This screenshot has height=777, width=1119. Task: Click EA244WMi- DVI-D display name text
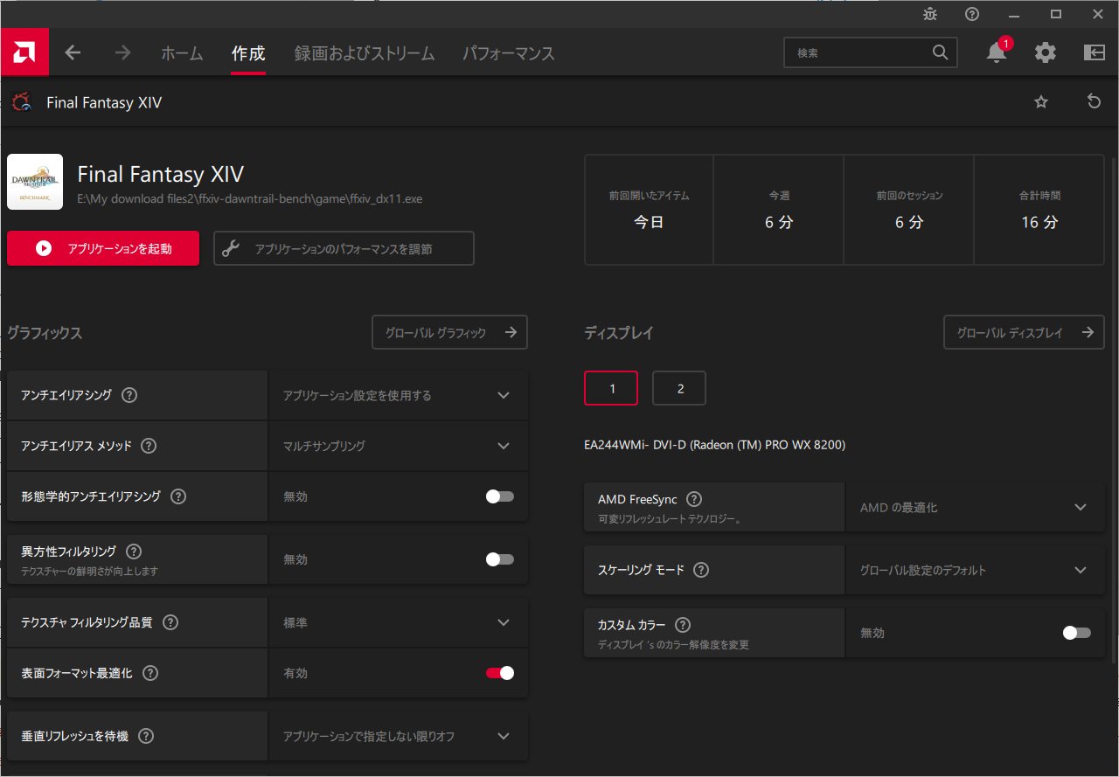point(714,445)
